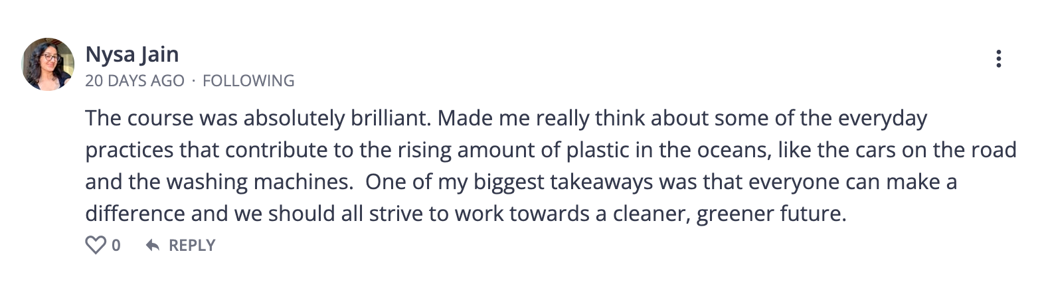
Task: Click the 20 DAYS AGO timestamp
Action: coord(135,81)
